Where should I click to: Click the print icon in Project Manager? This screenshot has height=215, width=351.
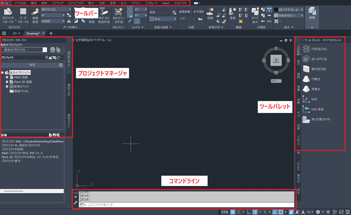(x=52, y=49)
